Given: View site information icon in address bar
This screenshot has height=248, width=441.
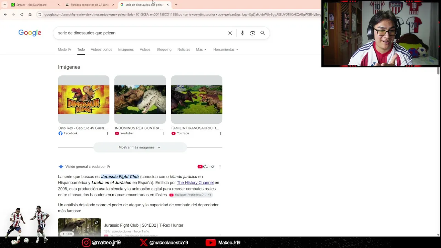Looking at the screenshot, I should 40,14.
